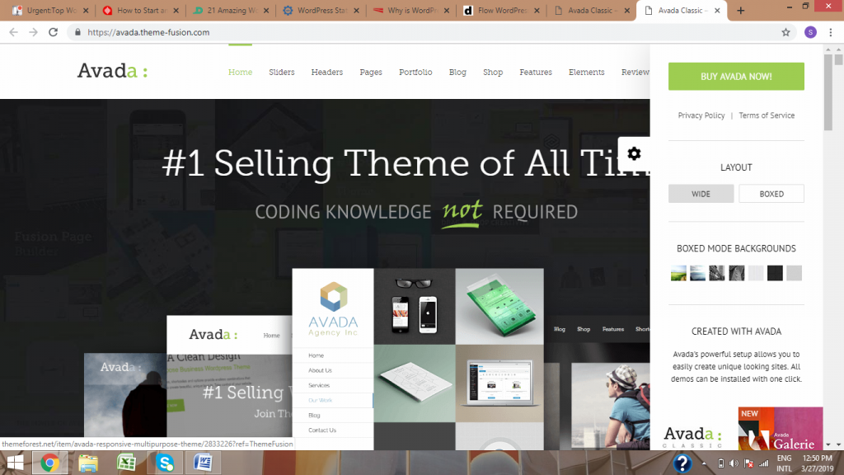Open the clock showing 12:50 PM
The width and height of the screenshot is (844, 475).
[x=817, y=463]
